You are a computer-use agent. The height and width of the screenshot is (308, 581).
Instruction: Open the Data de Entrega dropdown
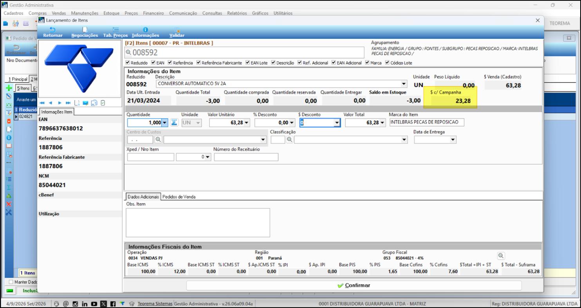tap(453, 140)
